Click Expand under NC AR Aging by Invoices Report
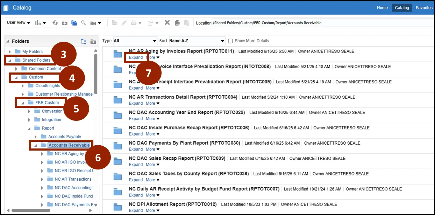This screenshot has width=435, height=215. pos(136,57)
